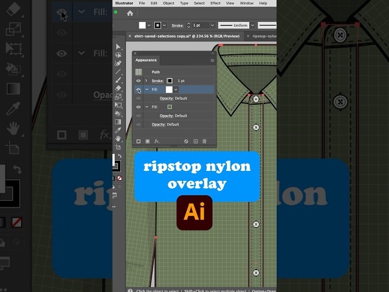
Task: Add New Fill in the Appearance panel
Action: click(147, 141)
